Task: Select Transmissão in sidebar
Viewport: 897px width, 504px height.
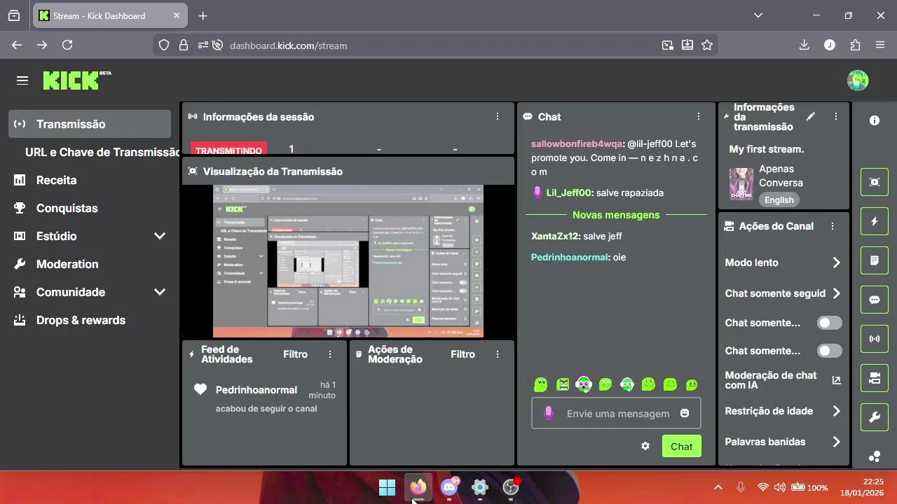Action: click(x=90, y=124)
